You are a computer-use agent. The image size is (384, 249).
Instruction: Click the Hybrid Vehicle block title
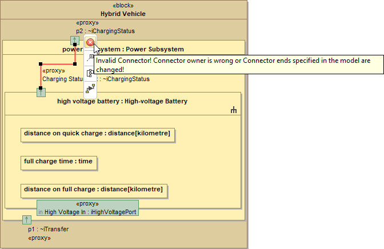point(123,14)
